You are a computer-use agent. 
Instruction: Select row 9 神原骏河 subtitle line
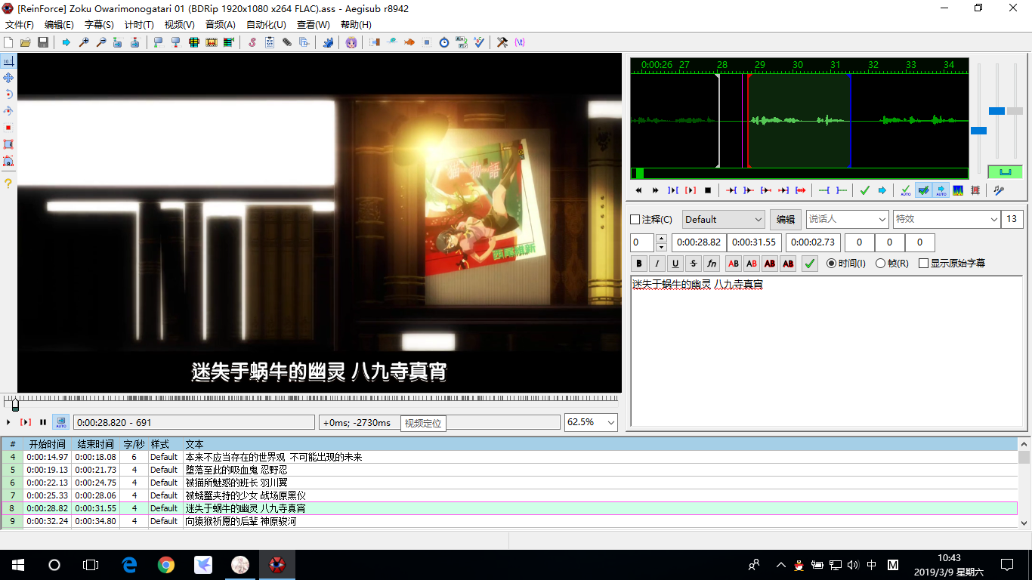tap(509, 521)
